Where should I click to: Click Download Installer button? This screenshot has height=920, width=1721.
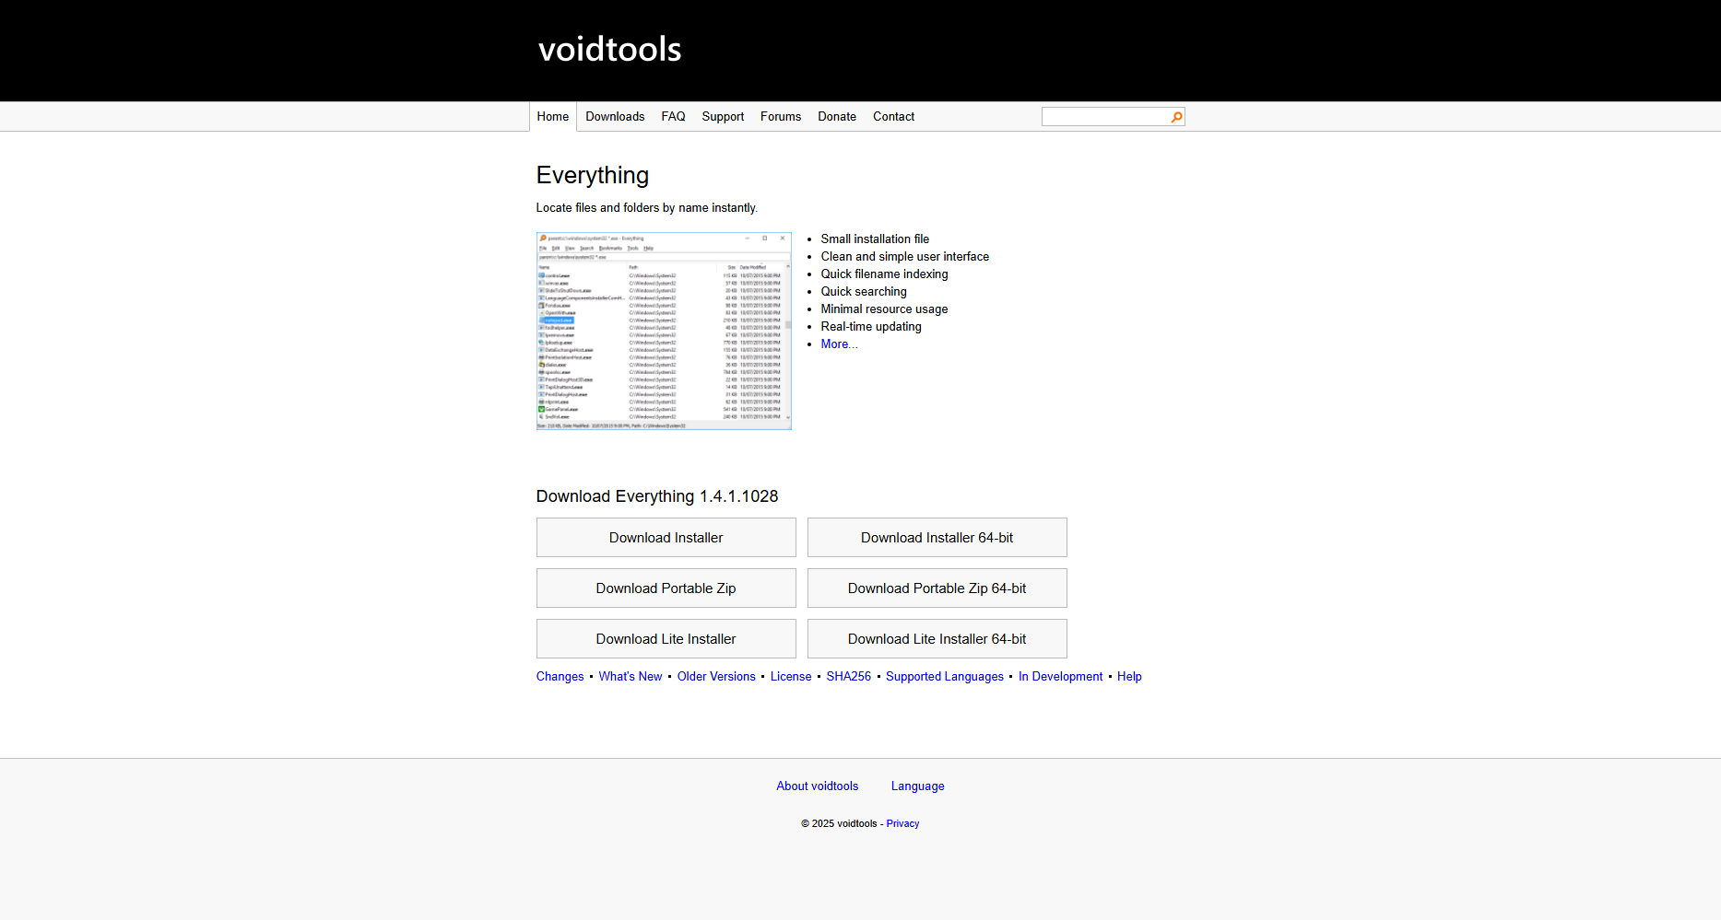click(666, 538)
